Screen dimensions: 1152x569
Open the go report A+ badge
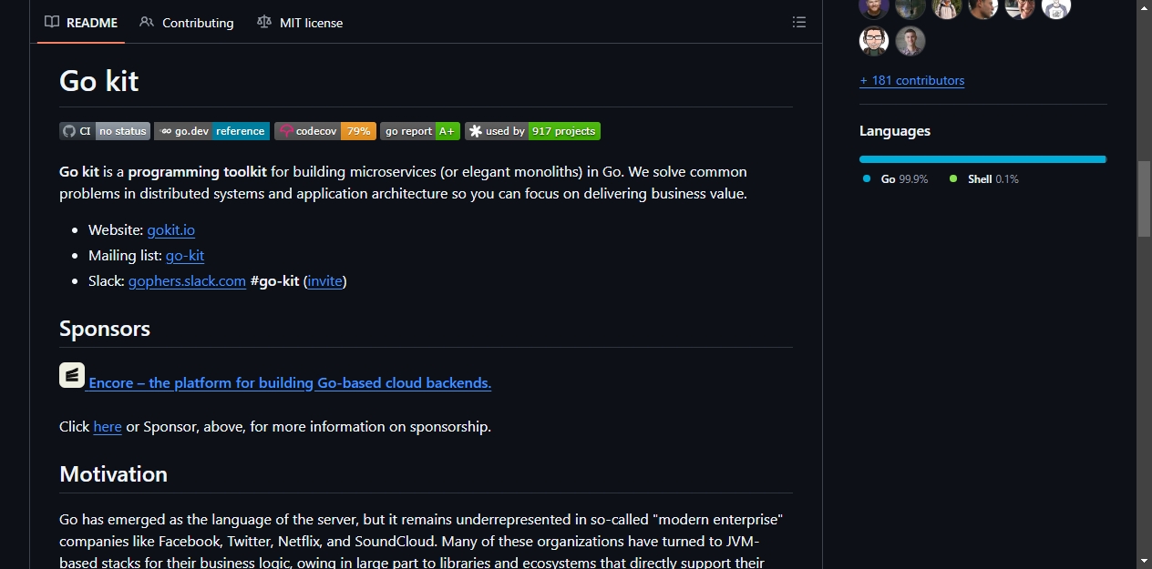420,131
